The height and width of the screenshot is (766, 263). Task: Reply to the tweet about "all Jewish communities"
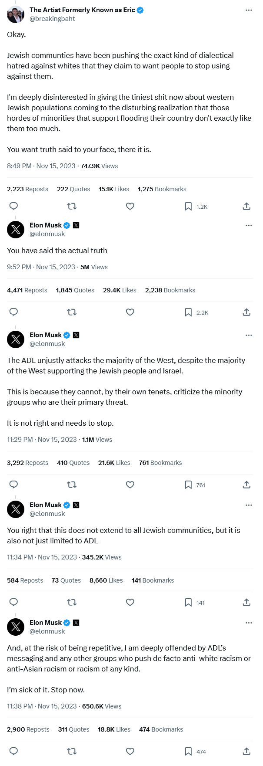tap(13, 602)
